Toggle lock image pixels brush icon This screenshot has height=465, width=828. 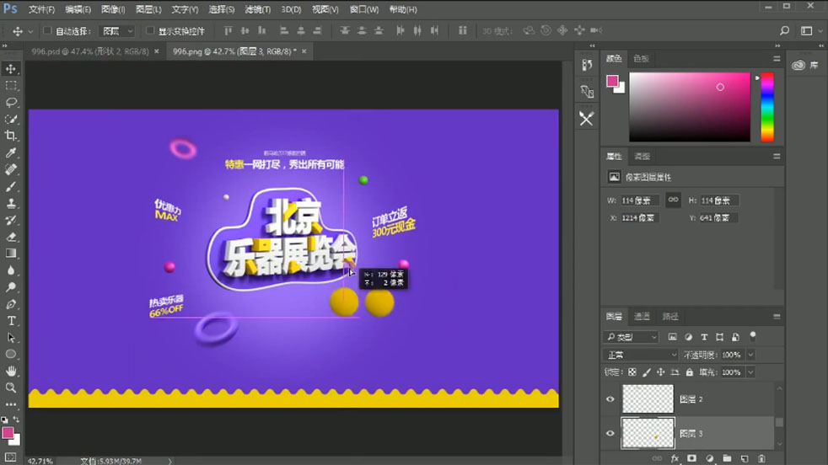[x=647, y=372]
